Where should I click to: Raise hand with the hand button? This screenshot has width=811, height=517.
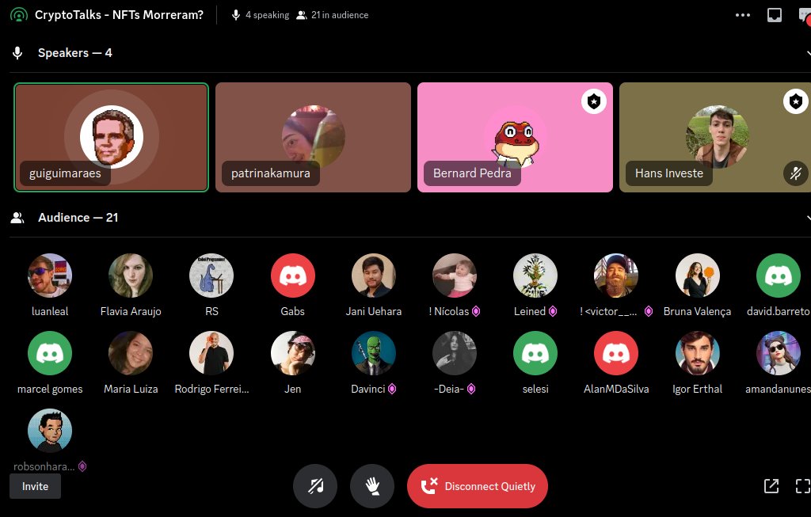pyautogui.click(x=372, y=486)
